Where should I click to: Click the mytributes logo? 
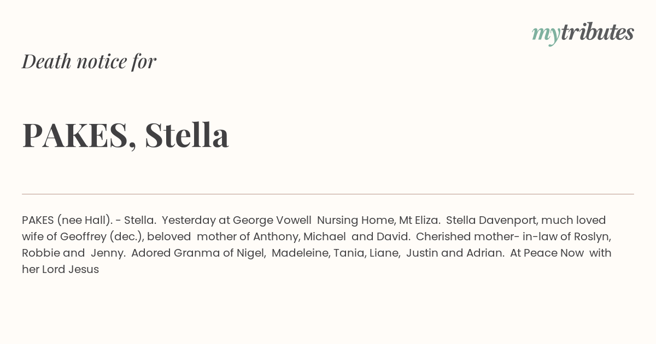(583, 33)
